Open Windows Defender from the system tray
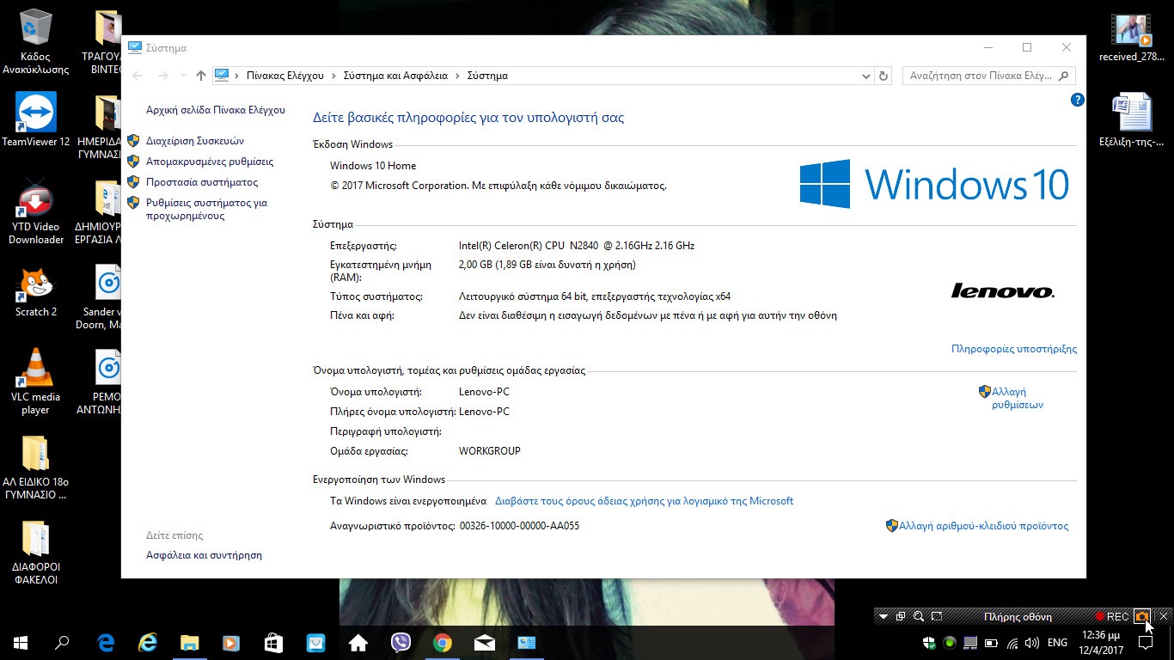1174x660 pixels. pos(928,643)
